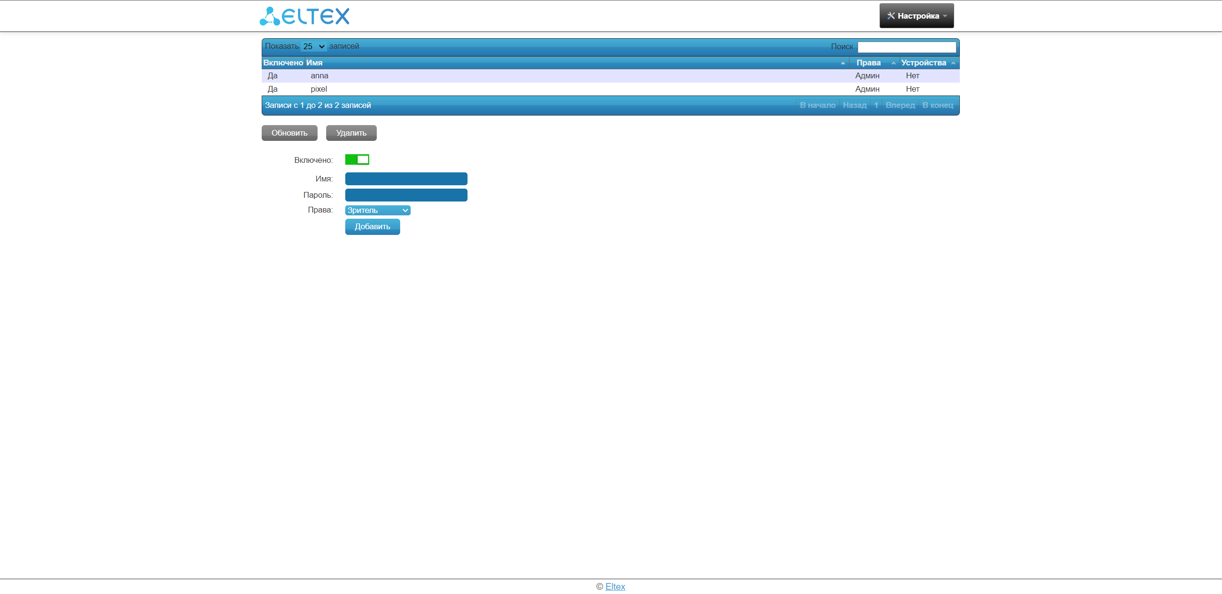Toggle the Включено switch
Image resolution: width=1222 pixels, height=594 pixels.
(357, 159)
